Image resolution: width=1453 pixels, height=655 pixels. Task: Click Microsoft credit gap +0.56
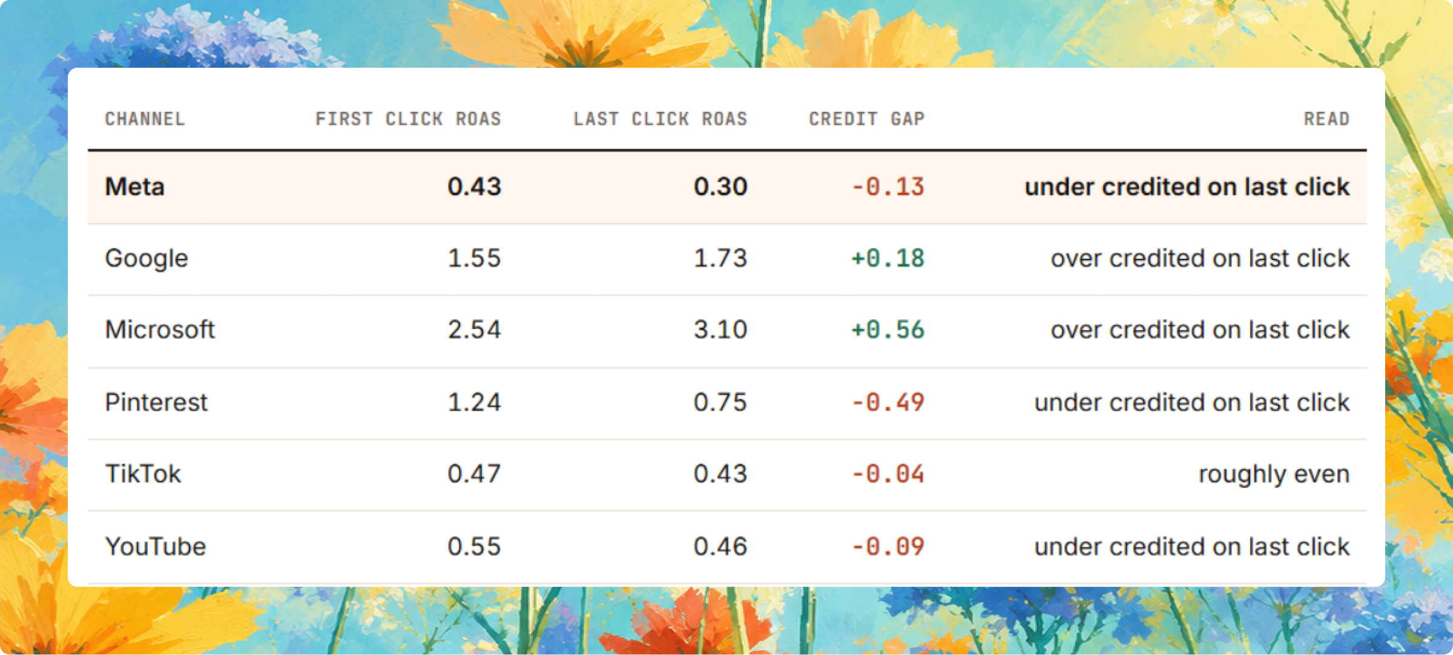click(888, 330)
